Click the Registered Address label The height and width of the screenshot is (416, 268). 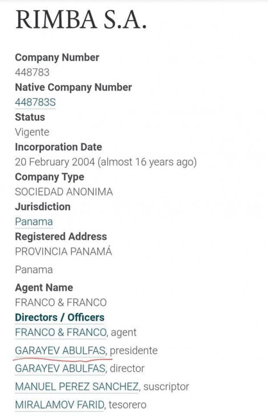(61, 237)
